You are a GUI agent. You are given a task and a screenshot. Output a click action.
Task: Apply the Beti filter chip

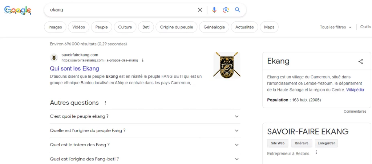tap(146, 27)
